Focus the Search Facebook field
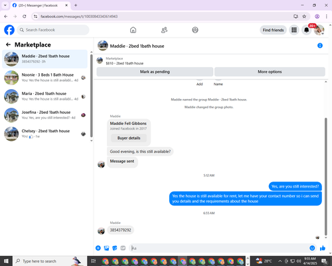 click(53, 30)
